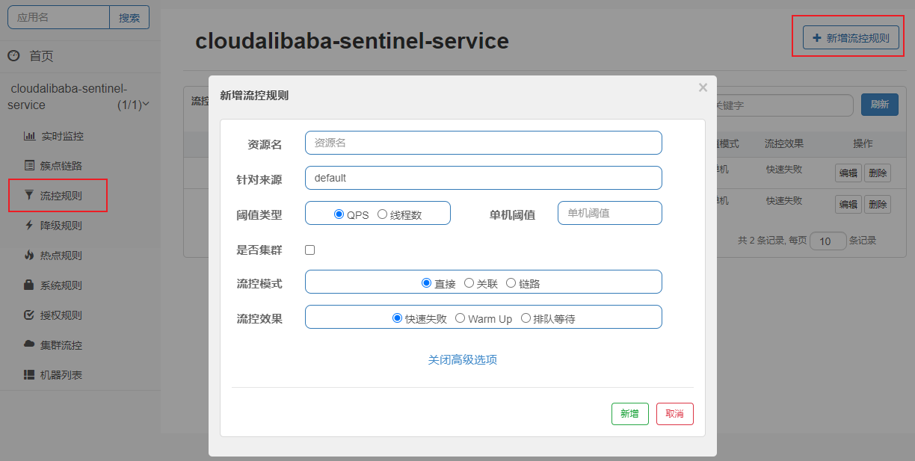The image size is (915, 461).
Task: Click the lightning bolt icon for 降级规则
Action: point(29,226)
